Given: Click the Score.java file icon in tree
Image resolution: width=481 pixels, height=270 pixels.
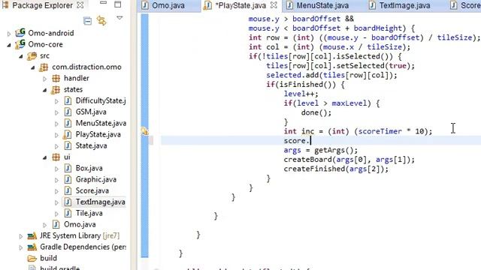Looking at the screenshot, I should click(68, 190).
